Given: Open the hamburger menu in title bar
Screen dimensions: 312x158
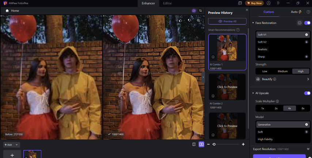Looking at the screenshot, I should (278, 3).
